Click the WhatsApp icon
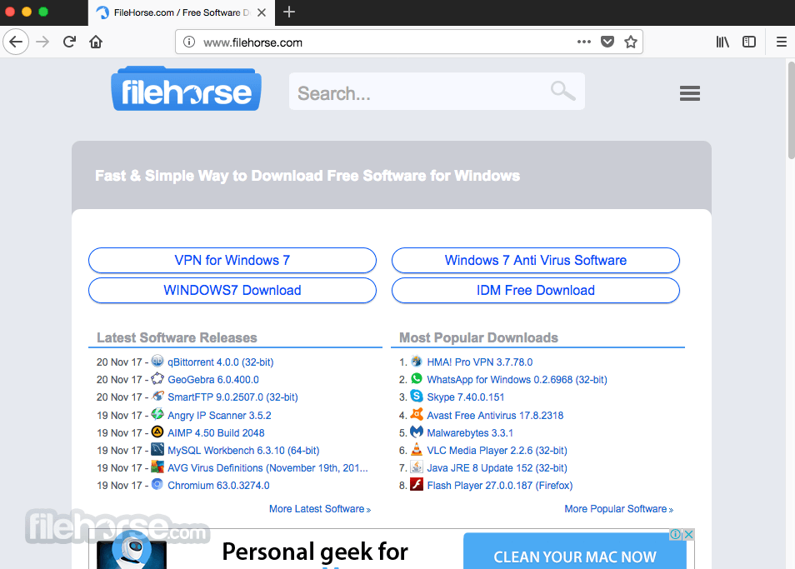The image size is (795, 569). [x=417, y=378]
